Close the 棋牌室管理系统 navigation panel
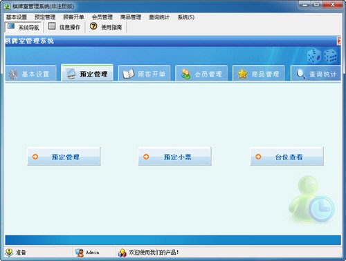346x261 pixels. tap(339, 41)
